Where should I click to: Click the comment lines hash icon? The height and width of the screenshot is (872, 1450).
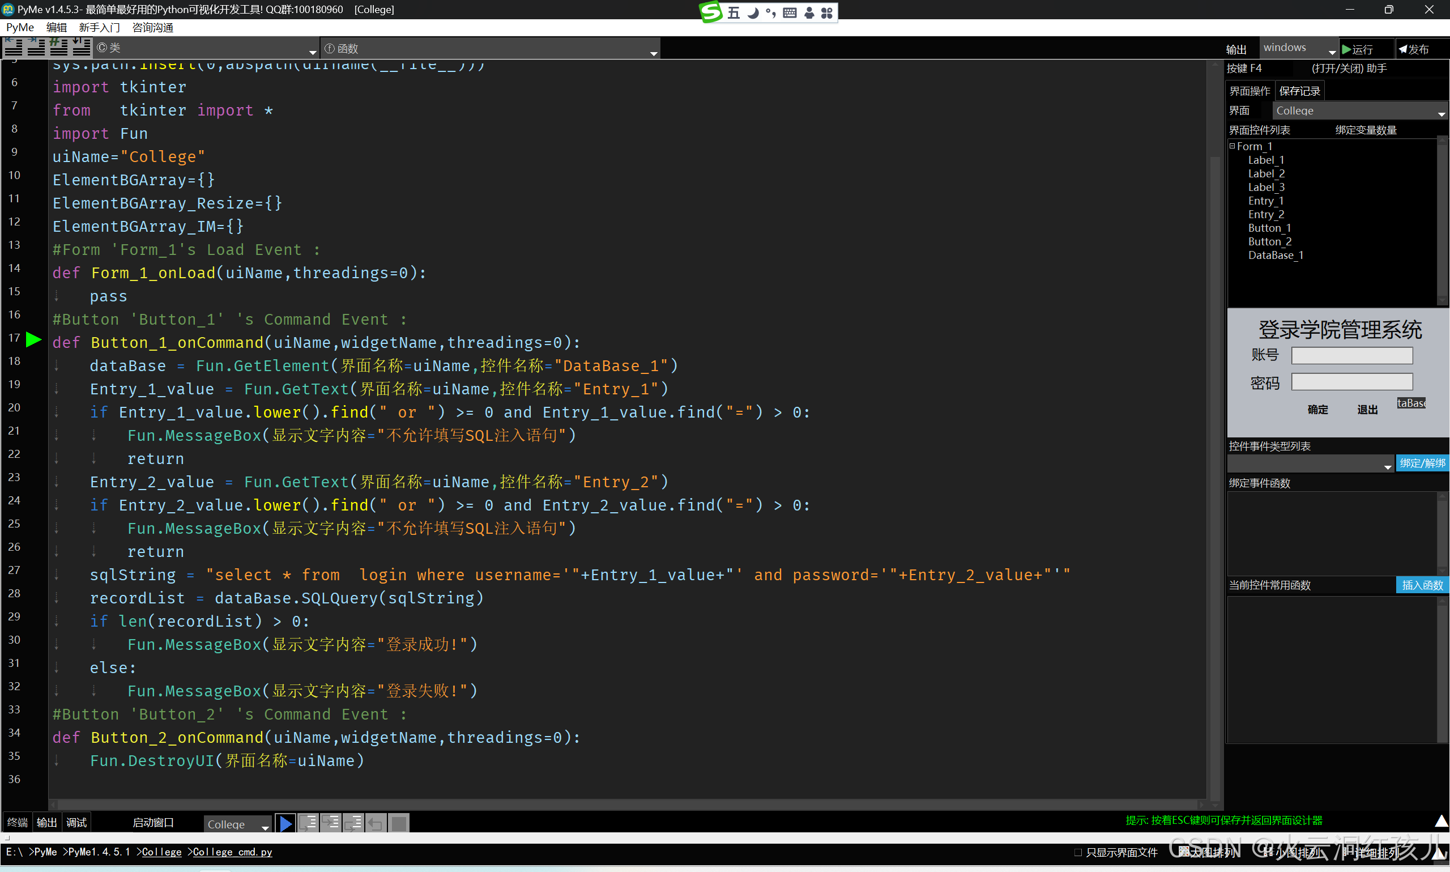58,47
